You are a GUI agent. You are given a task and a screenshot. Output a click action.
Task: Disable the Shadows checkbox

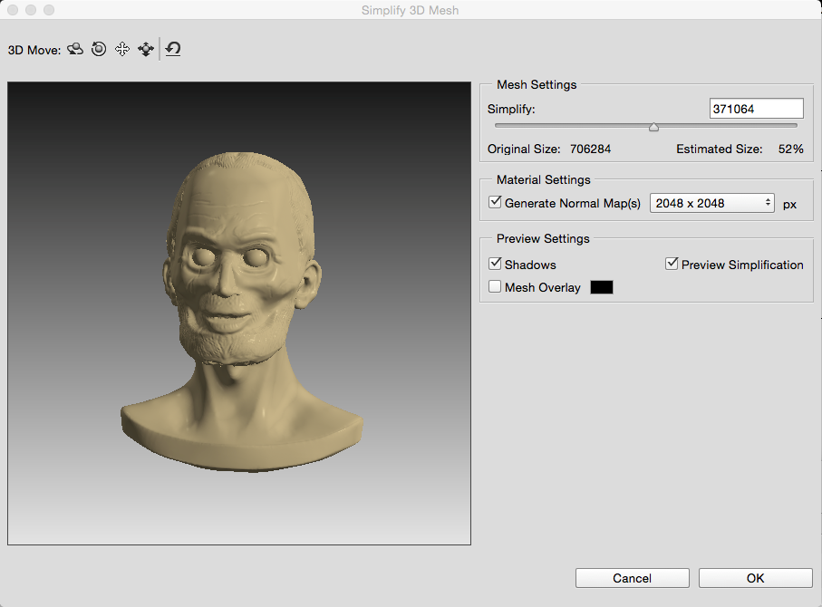pyautogui.click(x=495, y=264)
